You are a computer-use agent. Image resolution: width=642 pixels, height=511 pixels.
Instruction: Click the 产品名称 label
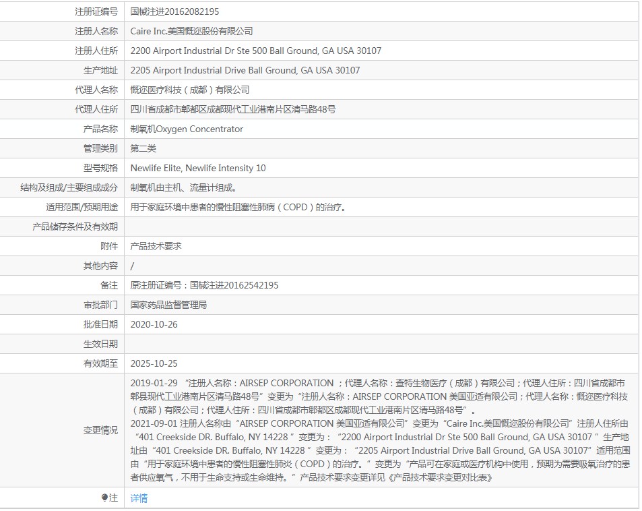tap(101, 129)
